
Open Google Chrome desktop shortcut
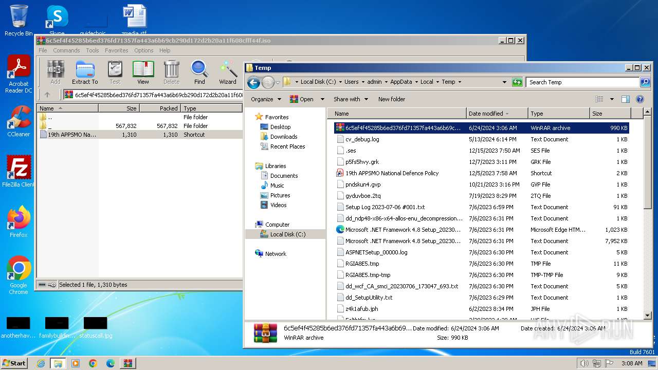[19, 275]
